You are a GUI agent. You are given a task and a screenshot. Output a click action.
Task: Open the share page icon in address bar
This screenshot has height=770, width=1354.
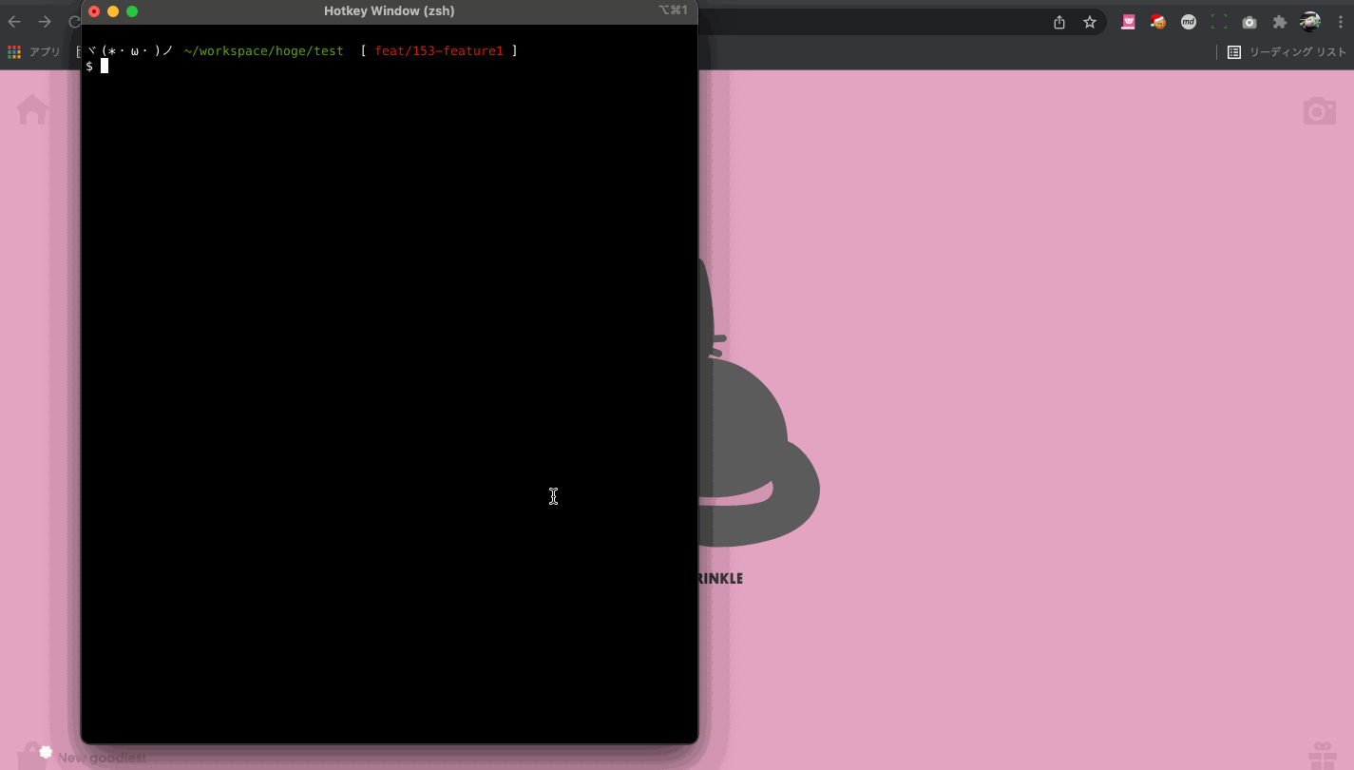(1059, 22)
